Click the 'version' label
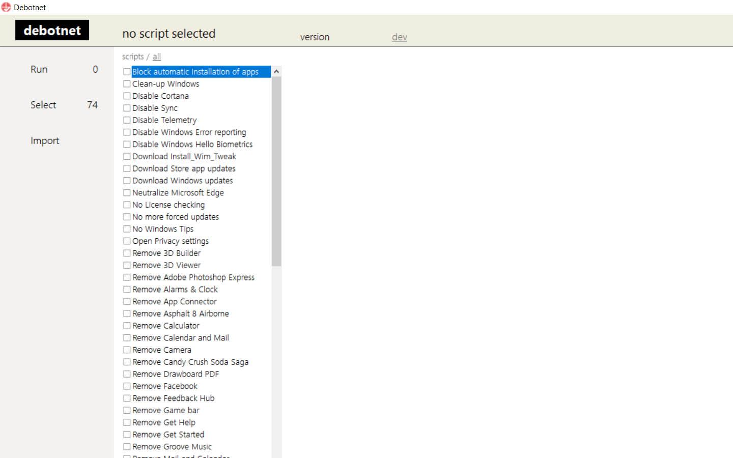The height and width of the screenshot is (458, 733). (x=315, y=37)
